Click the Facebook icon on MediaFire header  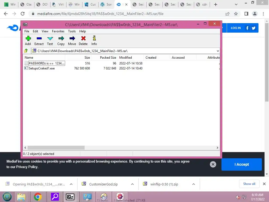tap(247, 28)
